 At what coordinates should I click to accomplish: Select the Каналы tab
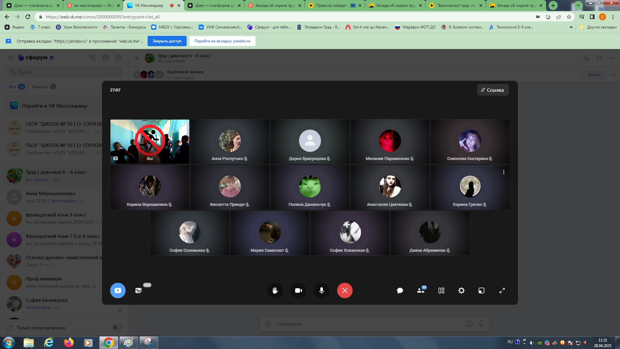(44, 87)
